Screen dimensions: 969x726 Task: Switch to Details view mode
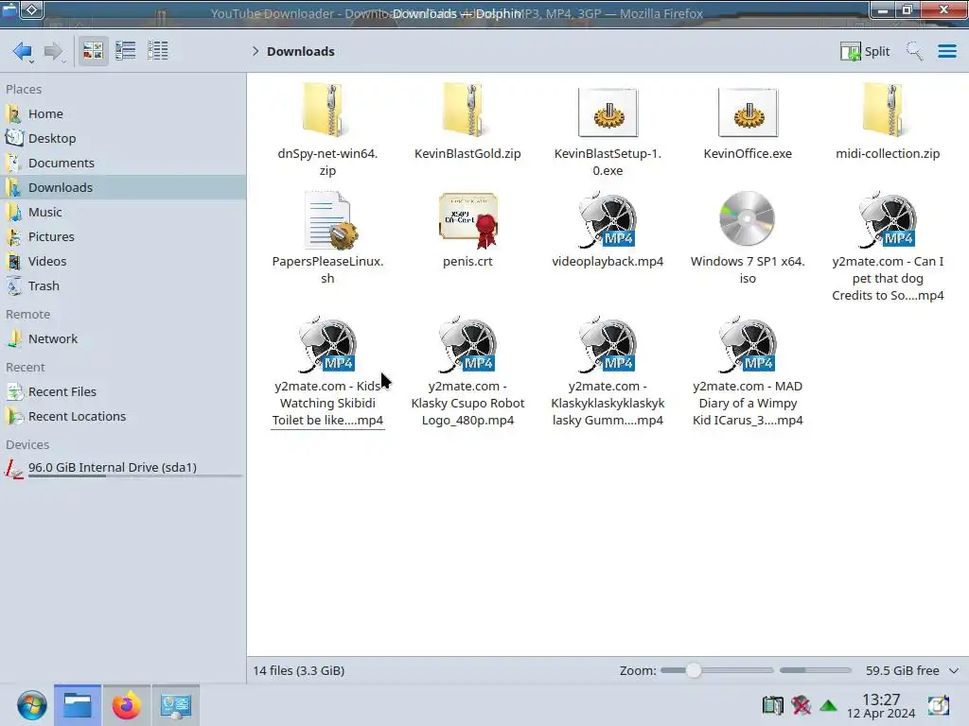coord(158,51)
